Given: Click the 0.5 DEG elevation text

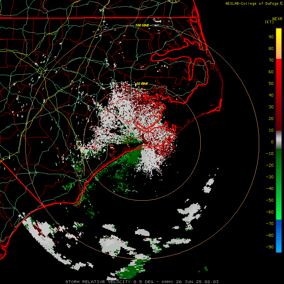Looking at the screenshot, I should [x=143, y=282].
